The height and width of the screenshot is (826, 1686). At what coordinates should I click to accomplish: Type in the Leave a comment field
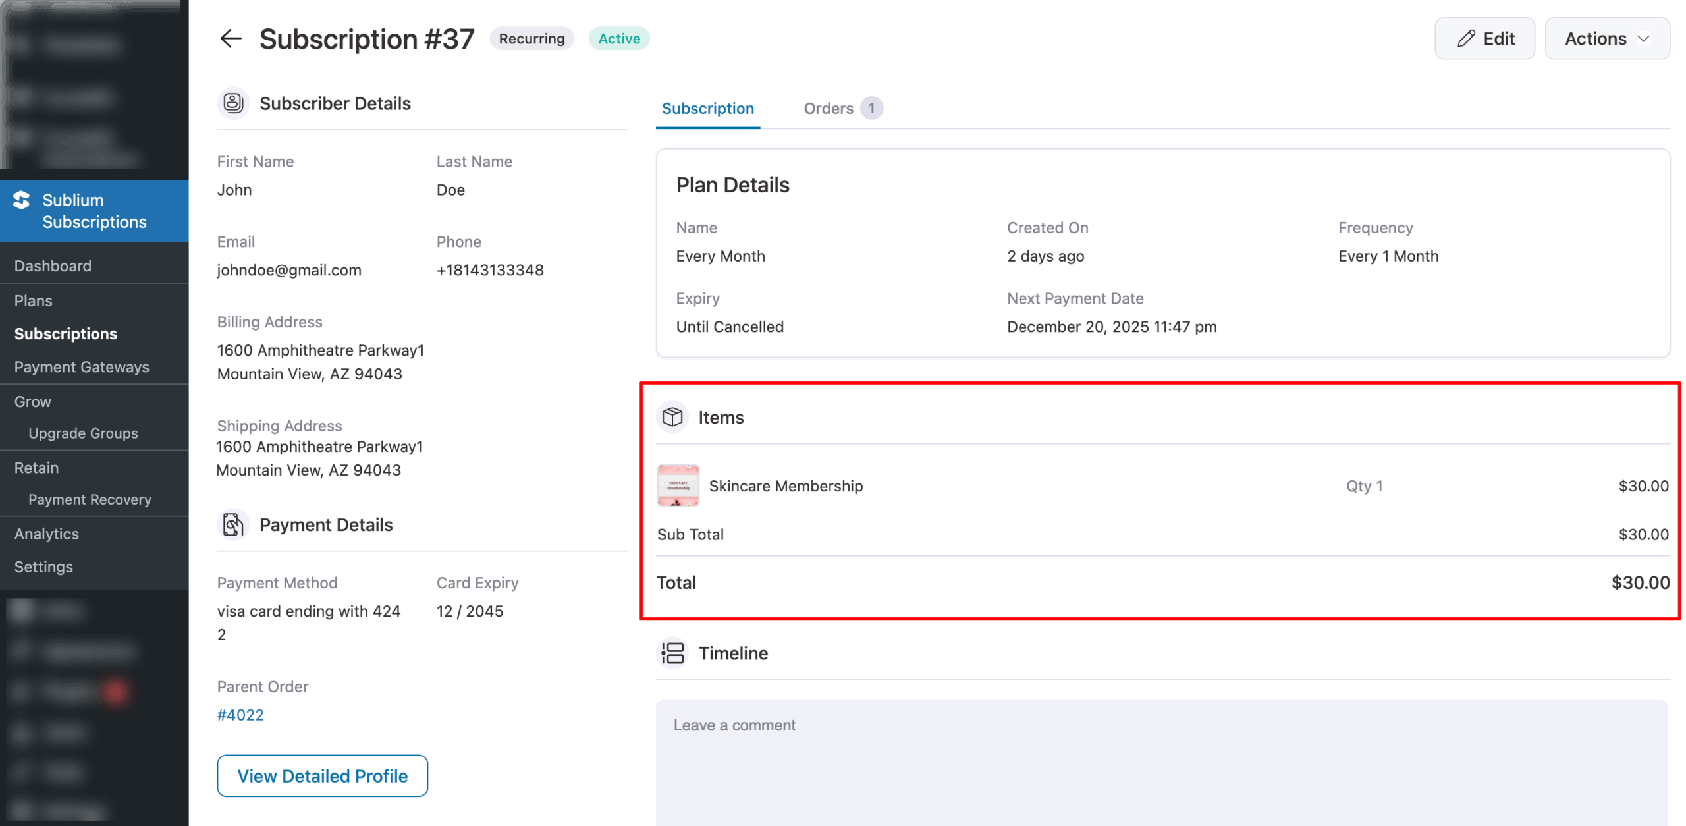(1160, 757)
